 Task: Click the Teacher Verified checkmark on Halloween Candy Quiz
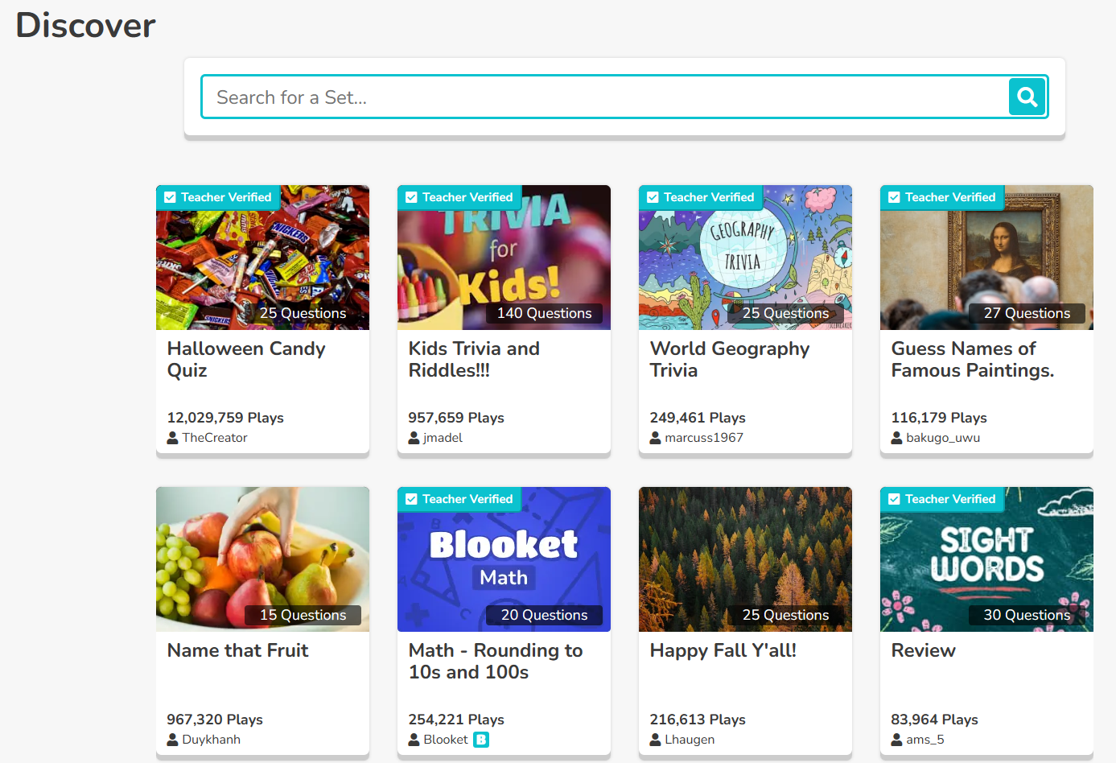171,197
